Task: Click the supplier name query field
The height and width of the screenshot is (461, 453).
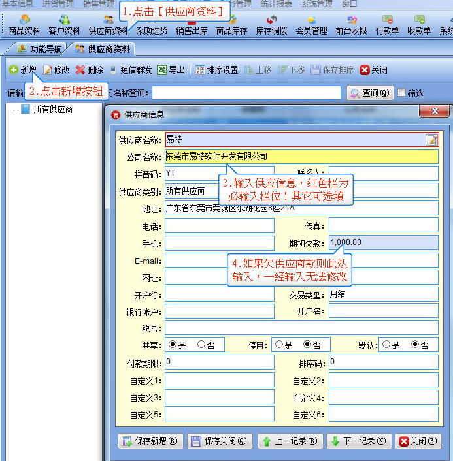Action: click(246, 93)
